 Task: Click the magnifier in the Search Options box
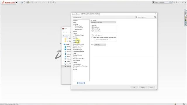coord(155,17)
